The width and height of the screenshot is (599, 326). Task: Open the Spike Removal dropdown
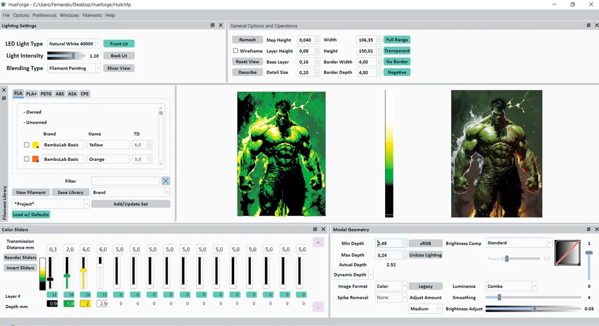391,297
